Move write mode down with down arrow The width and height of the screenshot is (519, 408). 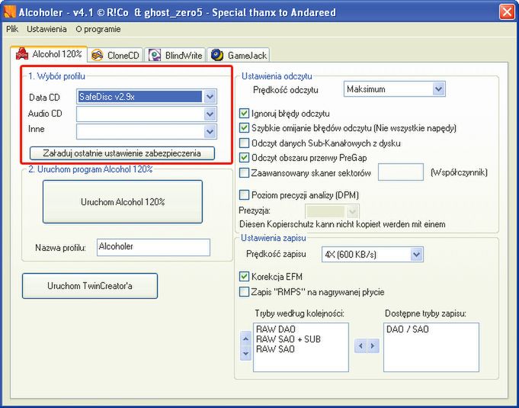(245, 353)
